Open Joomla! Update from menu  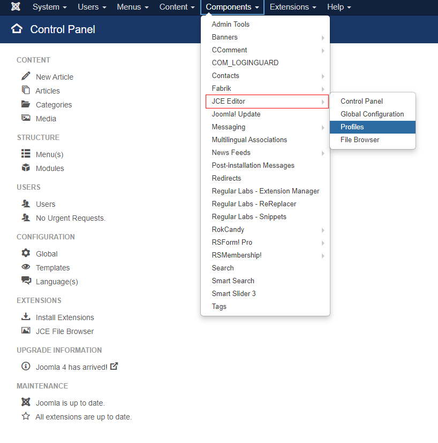click(x=265, y=114)
